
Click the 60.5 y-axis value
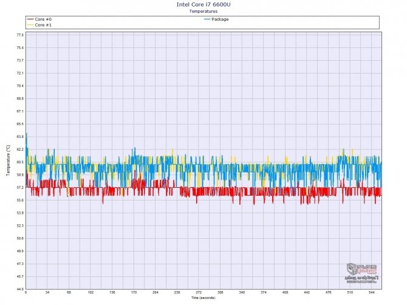pyautogui.click(x=20, y=162)
